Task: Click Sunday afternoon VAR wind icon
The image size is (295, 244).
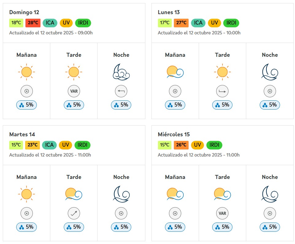Action: [x=74, y=91]
